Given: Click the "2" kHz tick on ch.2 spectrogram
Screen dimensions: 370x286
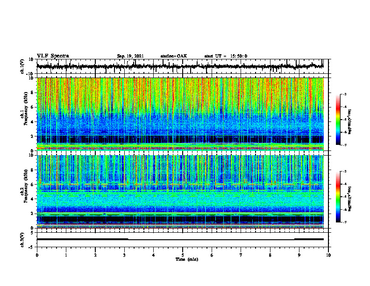Looking at the screenshot, I should pyautogui.click(x=32, y=214).
